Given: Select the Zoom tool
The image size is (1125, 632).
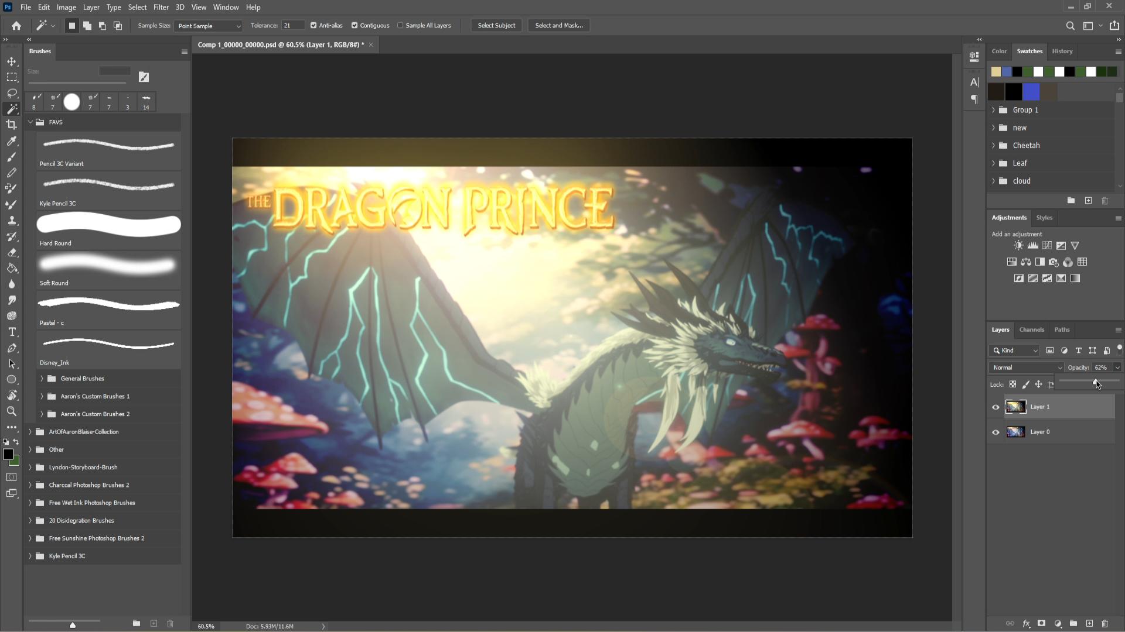Looking at the screenshot, I should coord(12,411).
